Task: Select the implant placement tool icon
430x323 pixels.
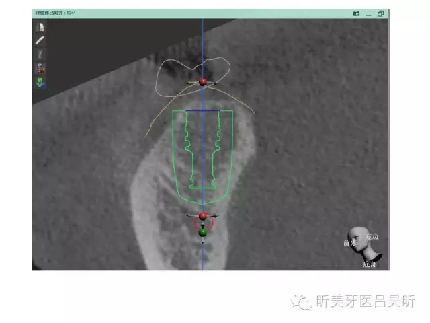Action: coord(40,55)
